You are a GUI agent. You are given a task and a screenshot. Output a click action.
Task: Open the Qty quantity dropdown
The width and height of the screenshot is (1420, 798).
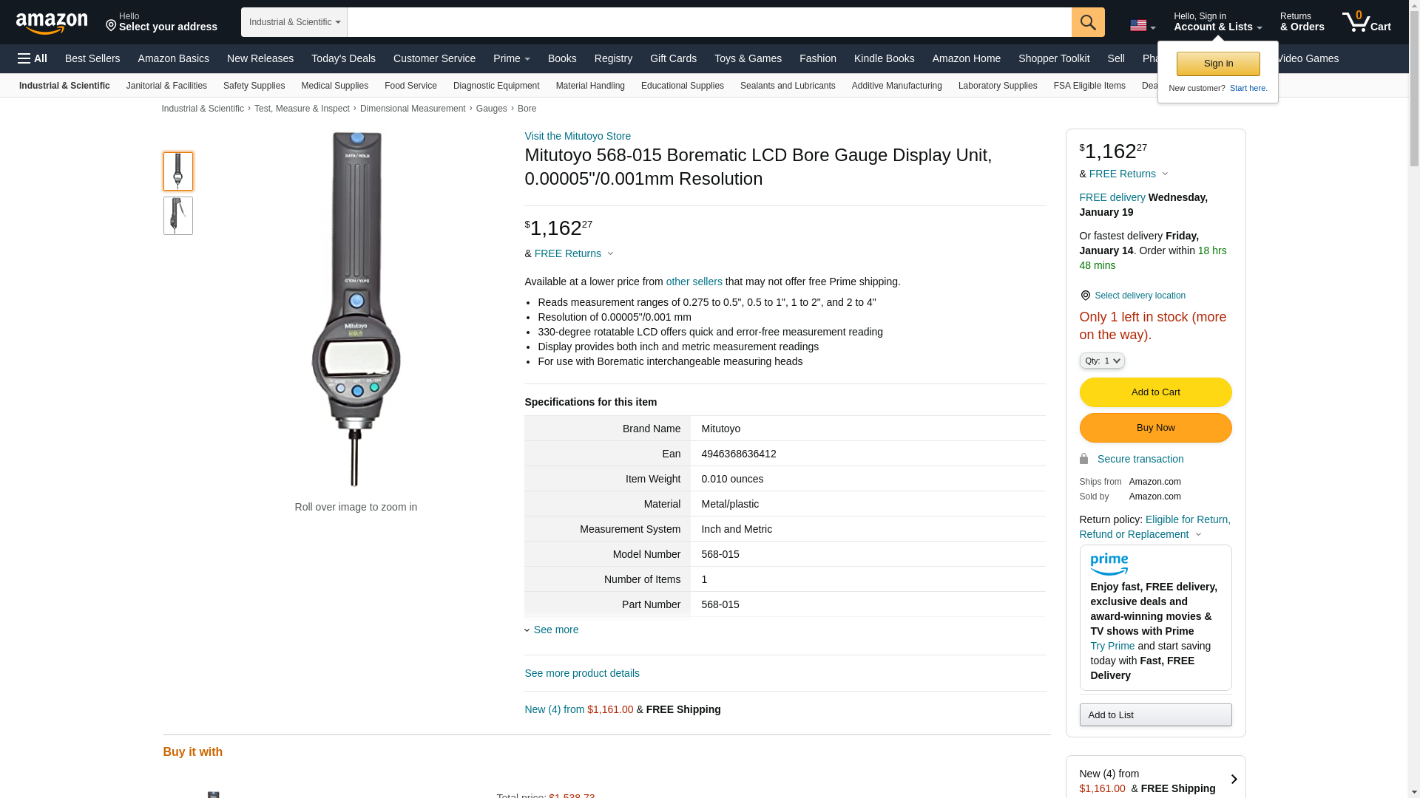tap(1101, 361)
